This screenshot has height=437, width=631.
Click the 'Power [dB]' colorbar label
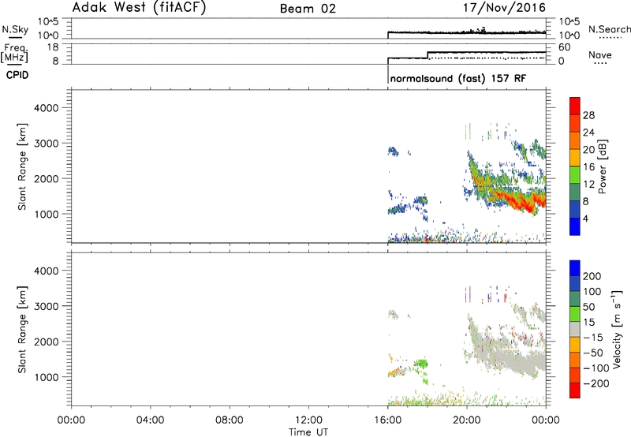coord(603,166)
